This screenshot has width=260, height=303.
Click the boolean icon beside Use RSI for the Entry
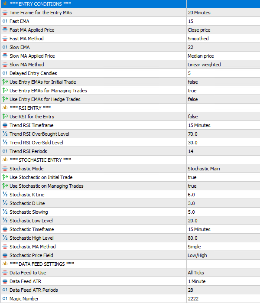(x=5, y=117)
